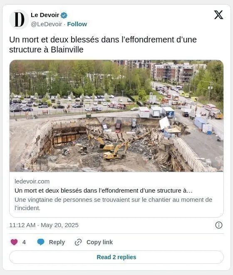Click the like count number 4
The height and width of the screenshot is (275, 233).
[x=24, y=242]
